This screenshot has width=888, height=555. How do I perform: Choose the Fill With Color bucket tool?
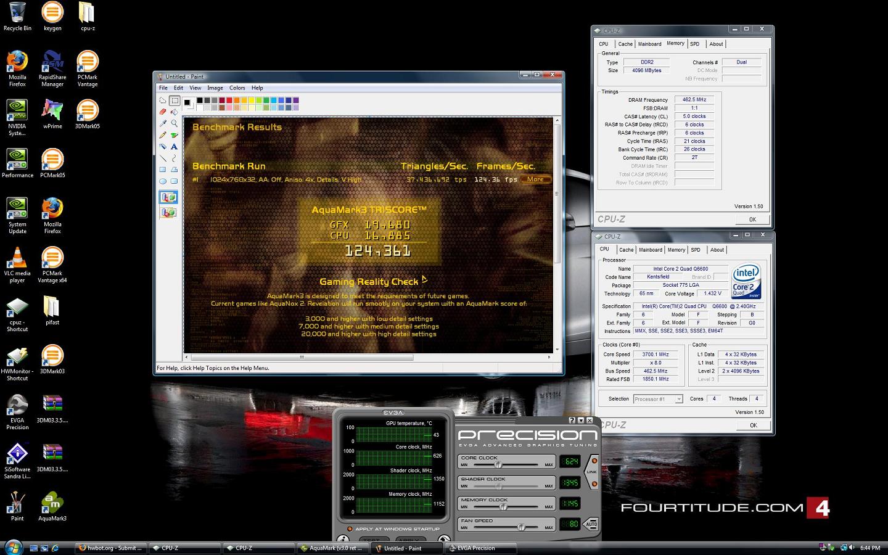pyautogui.click(x=175, y=112)
